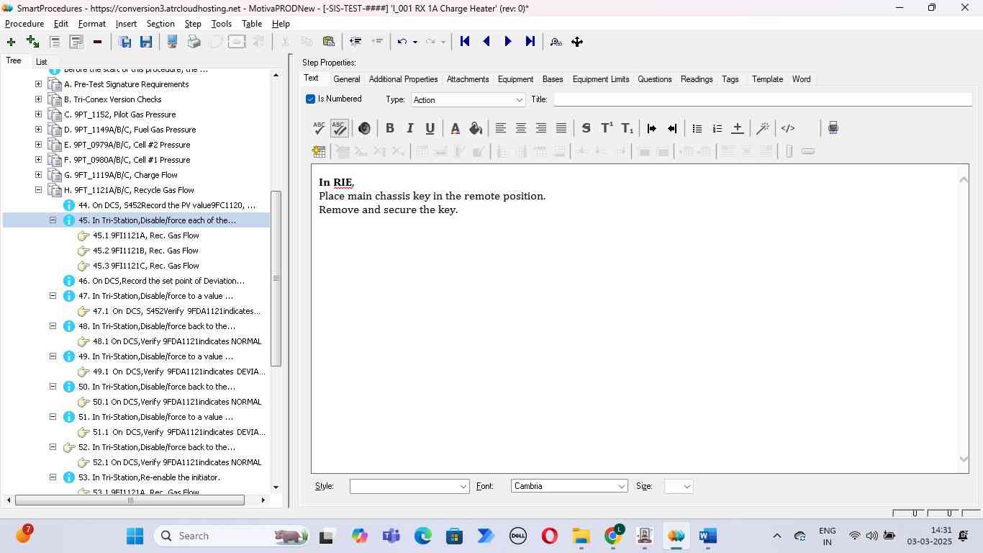Click the second blue floppy disk save icon

pos(146,42)
